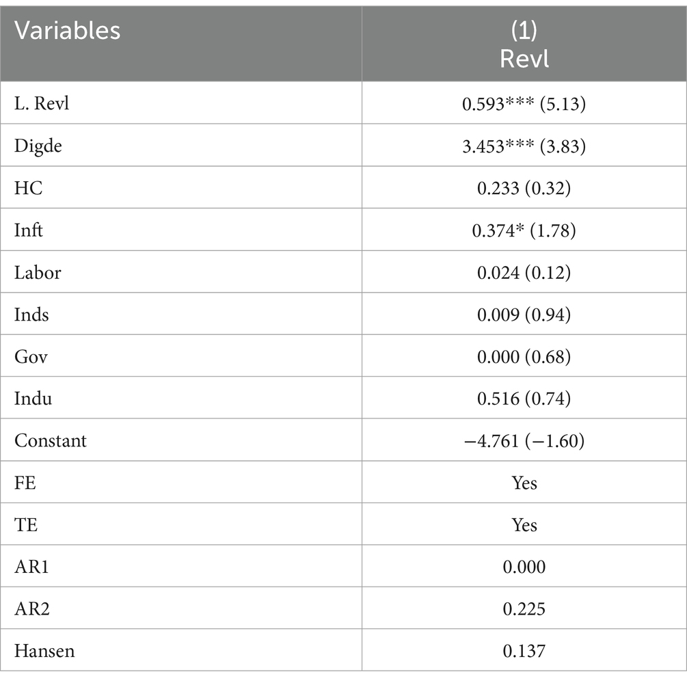Click the Gov variable label
The height and width of the screenshot is (683, 687).
31,356
